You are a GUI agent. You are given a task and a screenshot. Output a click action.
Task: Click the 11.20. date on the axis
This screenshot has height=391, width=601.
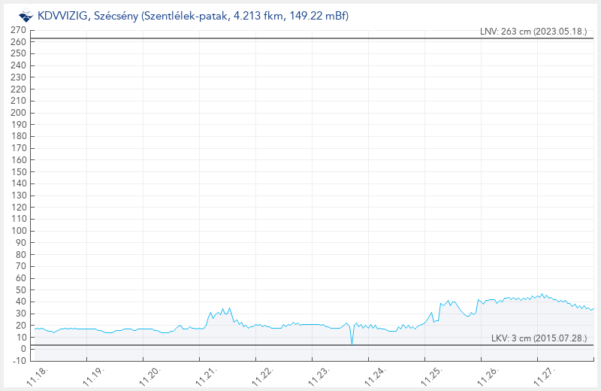tap(149, 376)
